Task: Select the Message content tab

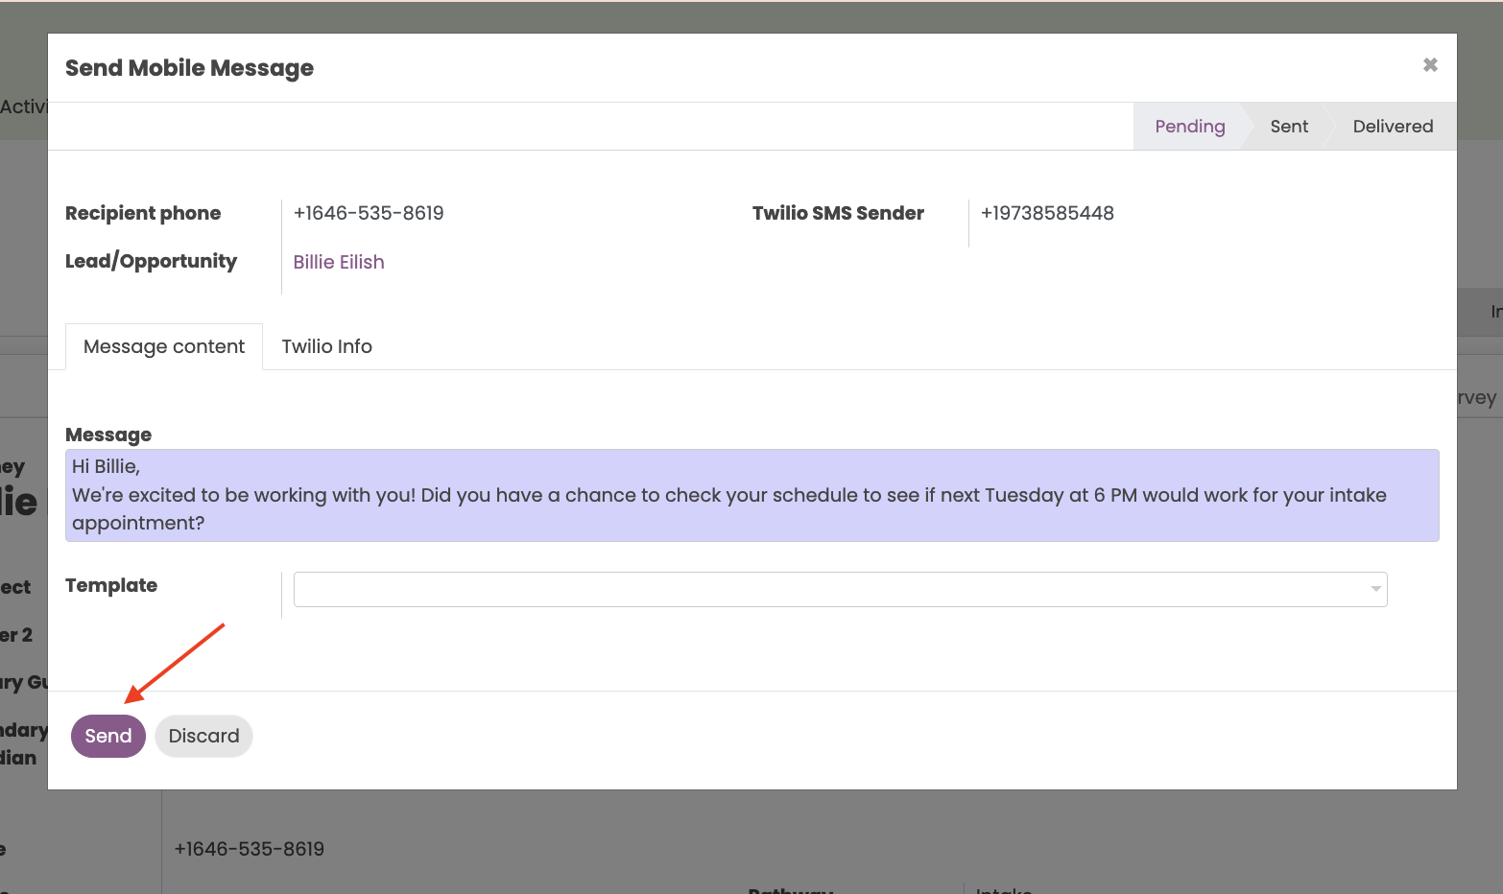Action: pos(164,346)
